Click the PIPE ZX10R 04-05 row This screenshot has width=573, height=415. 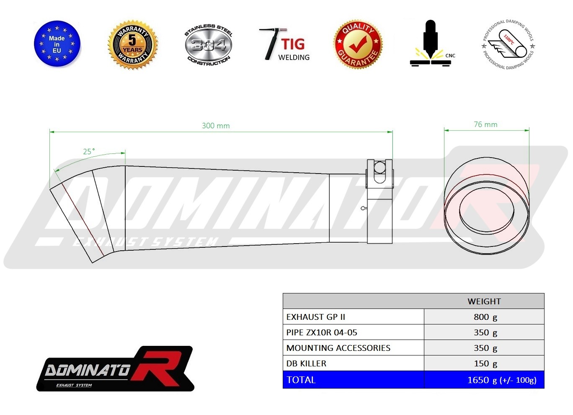coord(322,332)
